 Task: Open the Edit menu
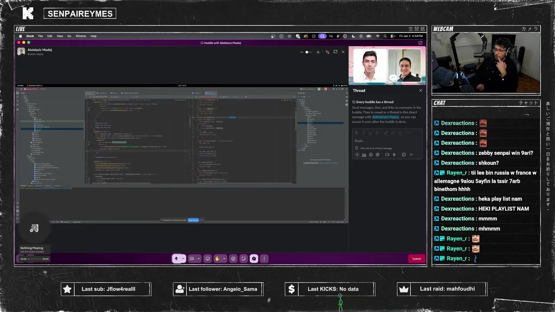(50, 36)
